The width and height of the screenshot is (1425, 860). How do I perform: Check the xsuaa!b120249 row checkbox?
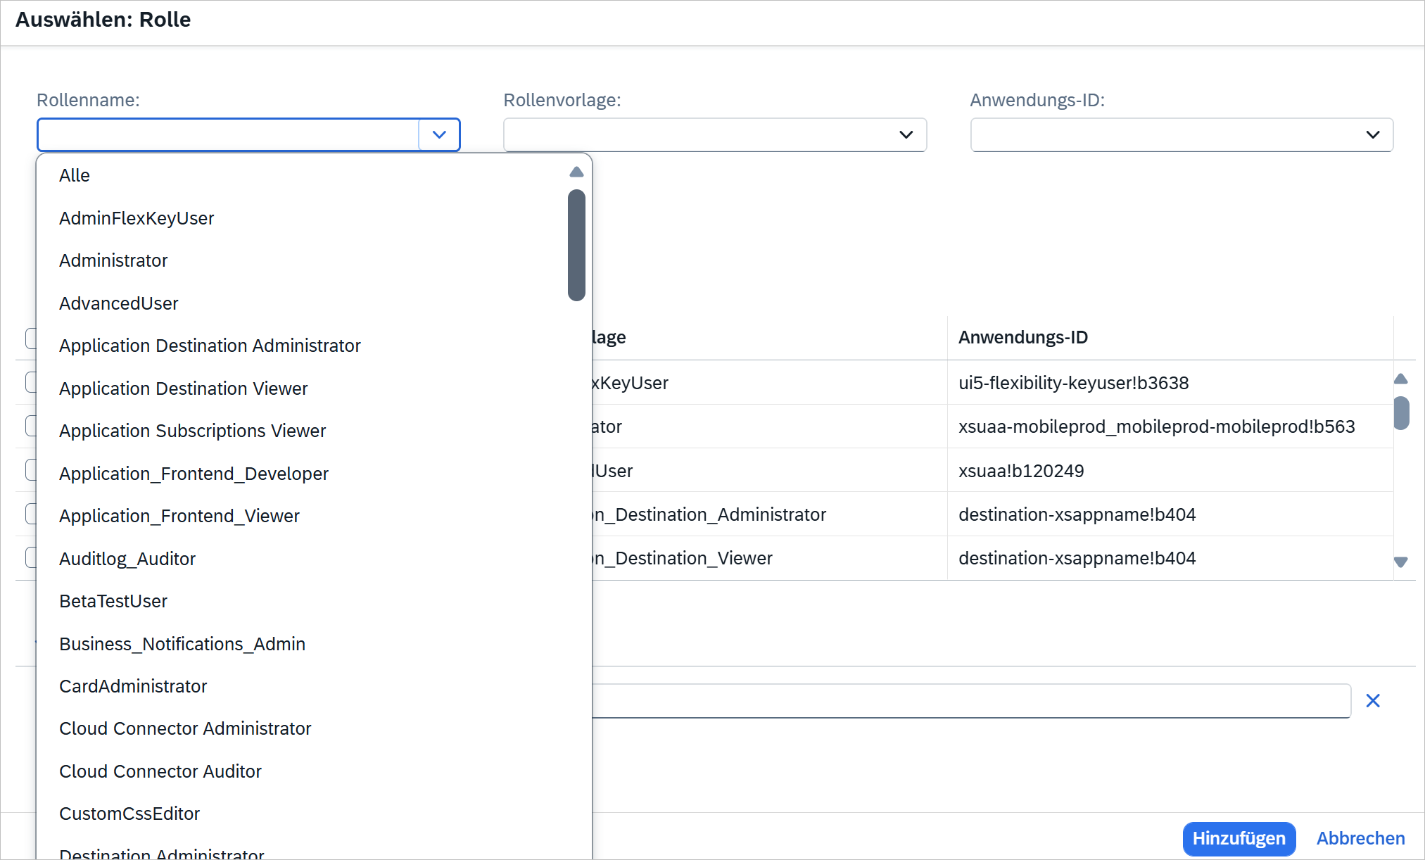pos(31,470)
